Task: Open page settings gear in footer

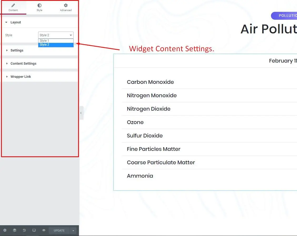Action: (5, 230)
